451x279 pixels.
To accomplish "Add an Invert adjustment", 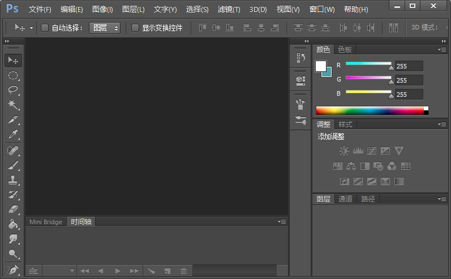I will pos(344,182).
